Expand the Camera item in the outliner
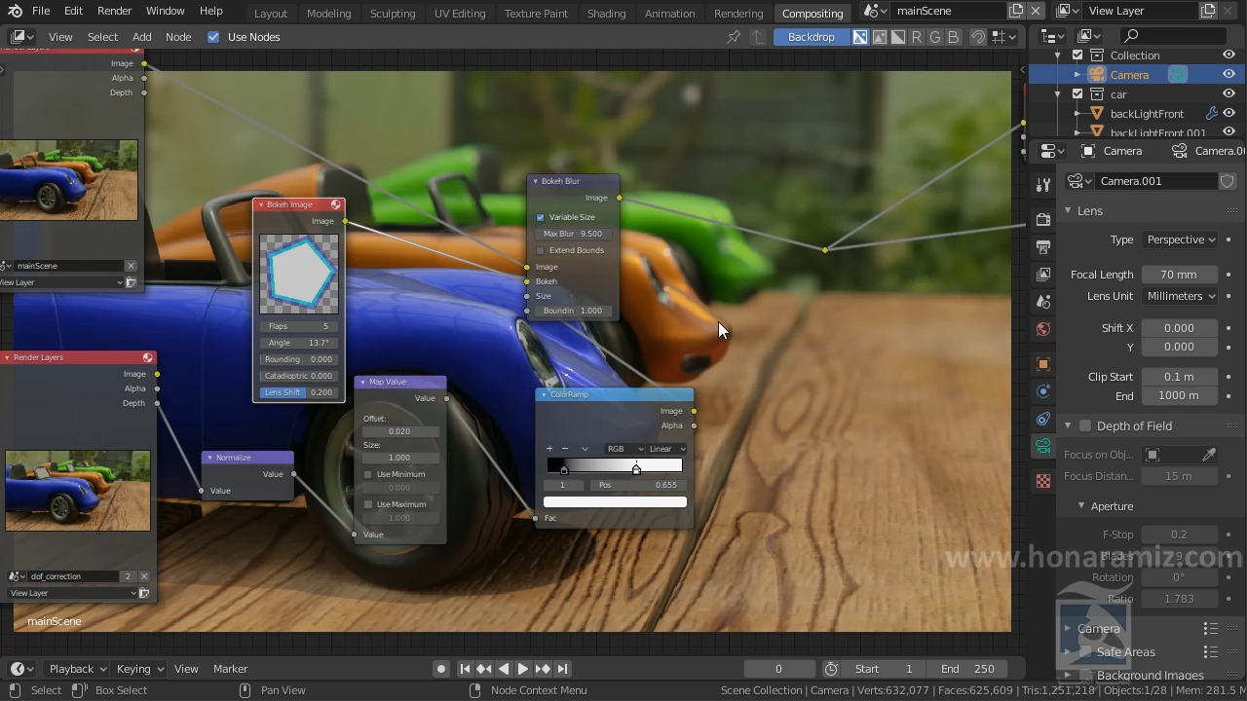Image resolution: width=1247 pixels, height=701 pixels. point(1077,75)
